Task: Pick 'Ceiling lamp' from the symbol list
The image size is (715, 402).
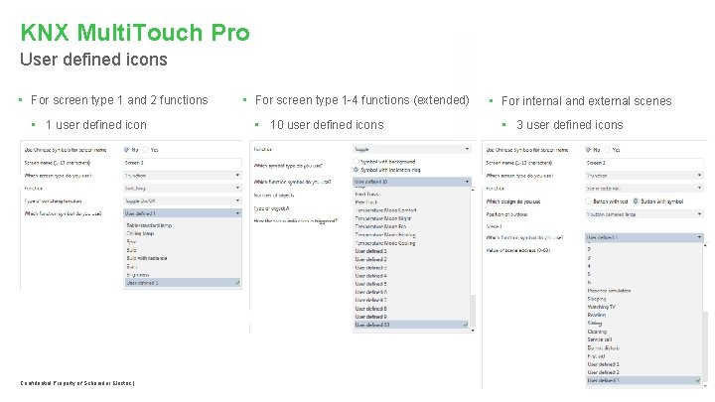Action: (x=140, y=233)
